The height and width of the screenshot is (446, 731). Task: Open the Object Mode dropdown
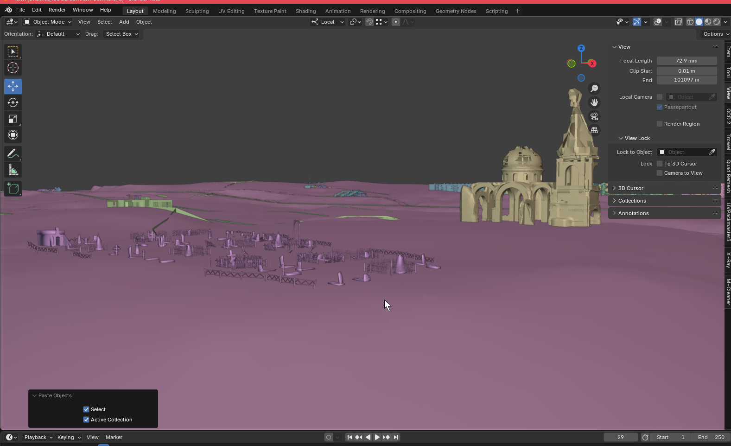[48, 22]
